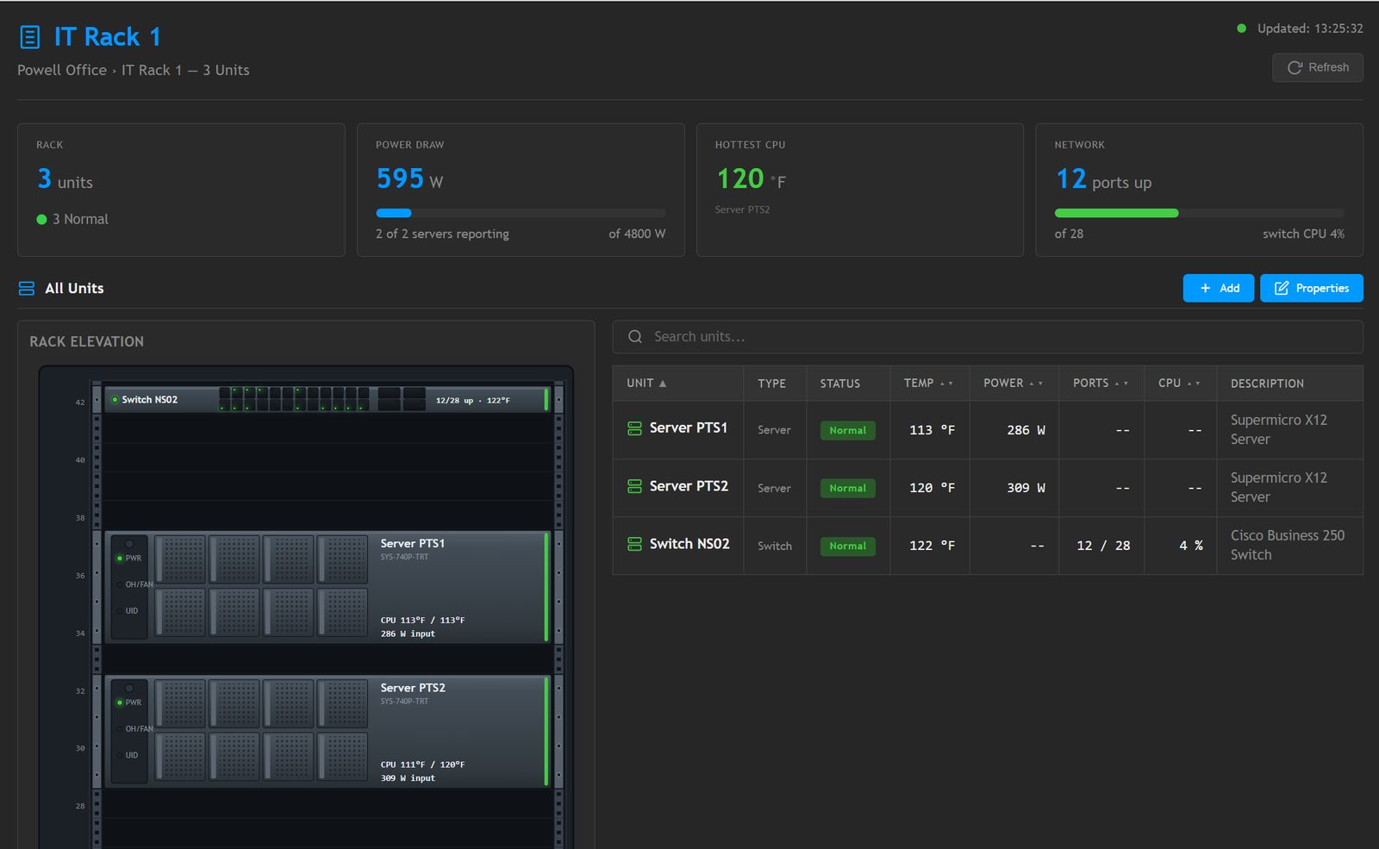Open Server PTS1 in the units table

[x=688, y=428]
